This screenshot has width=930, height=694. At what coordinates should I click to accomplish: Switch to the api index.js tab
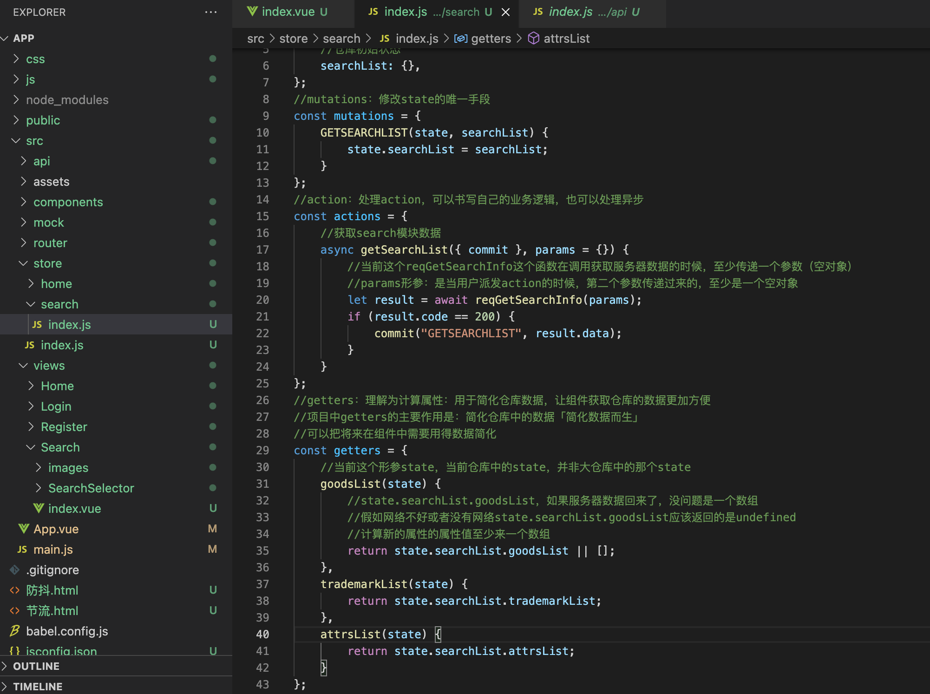570,12
